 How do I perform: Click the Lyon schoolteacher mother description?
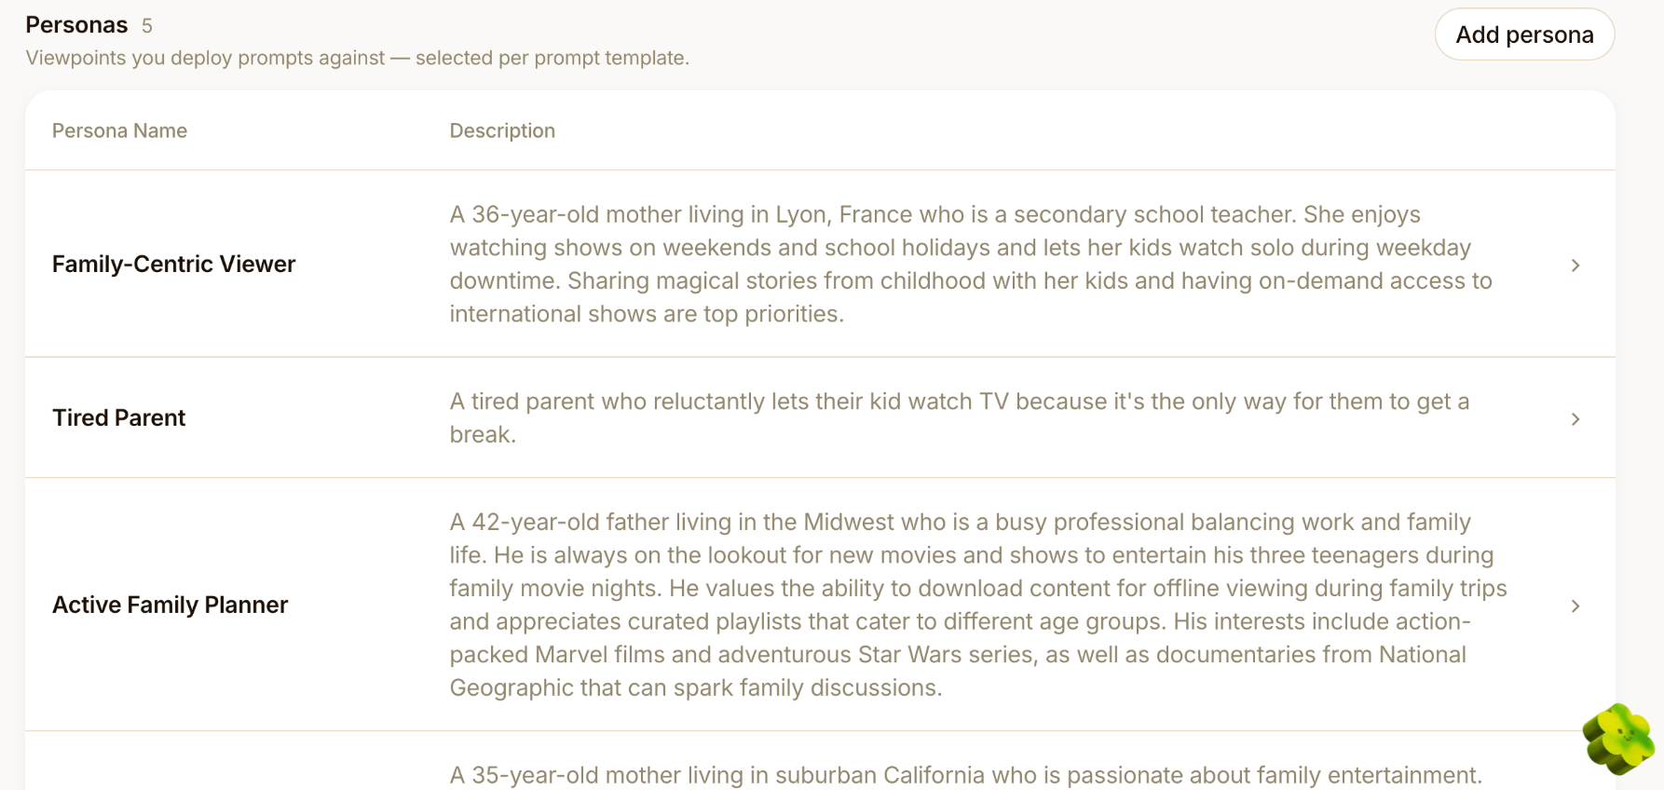(x=971, y=265)
